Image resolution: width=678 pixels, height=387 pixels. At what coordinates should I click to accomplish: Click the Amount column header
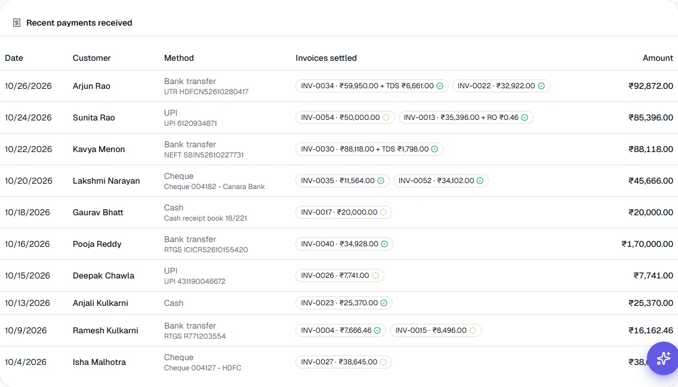(658, 58)
